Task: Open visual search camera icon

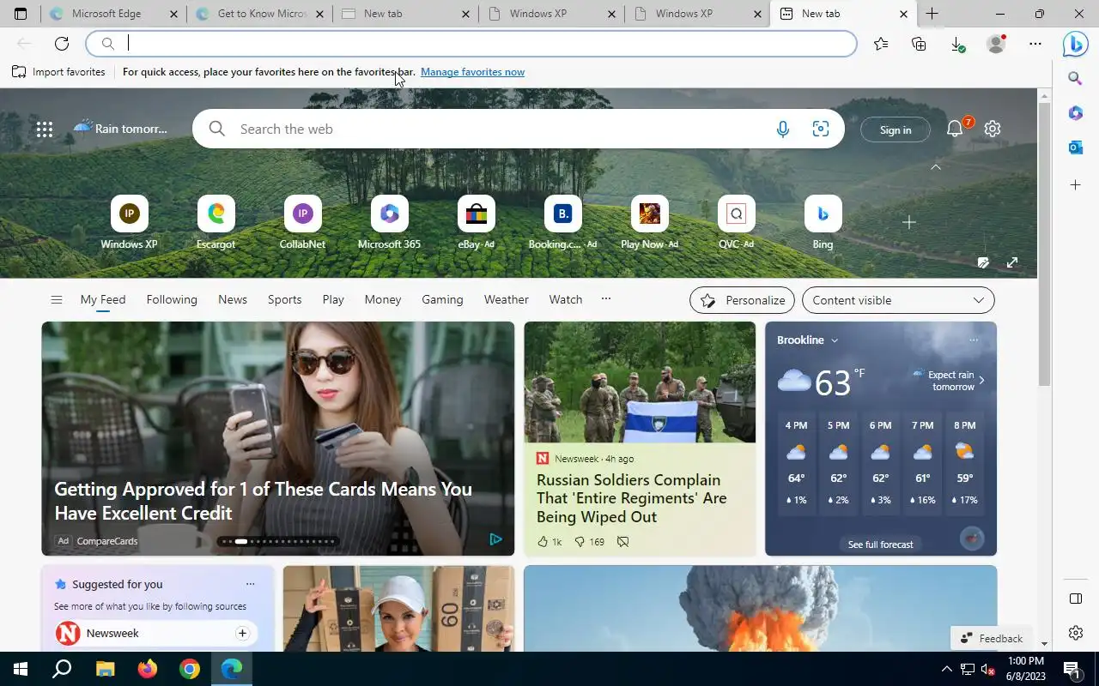Action: 821,129
